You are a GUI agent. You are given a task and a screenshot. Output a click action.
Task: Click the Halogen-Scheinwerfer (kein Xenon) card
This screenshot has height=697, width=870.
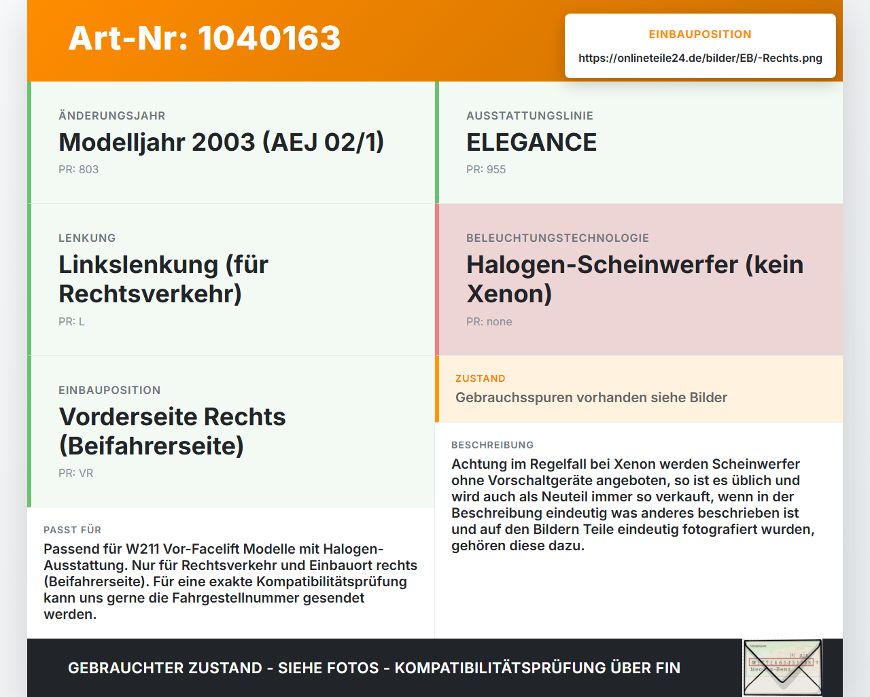[639, 280]
